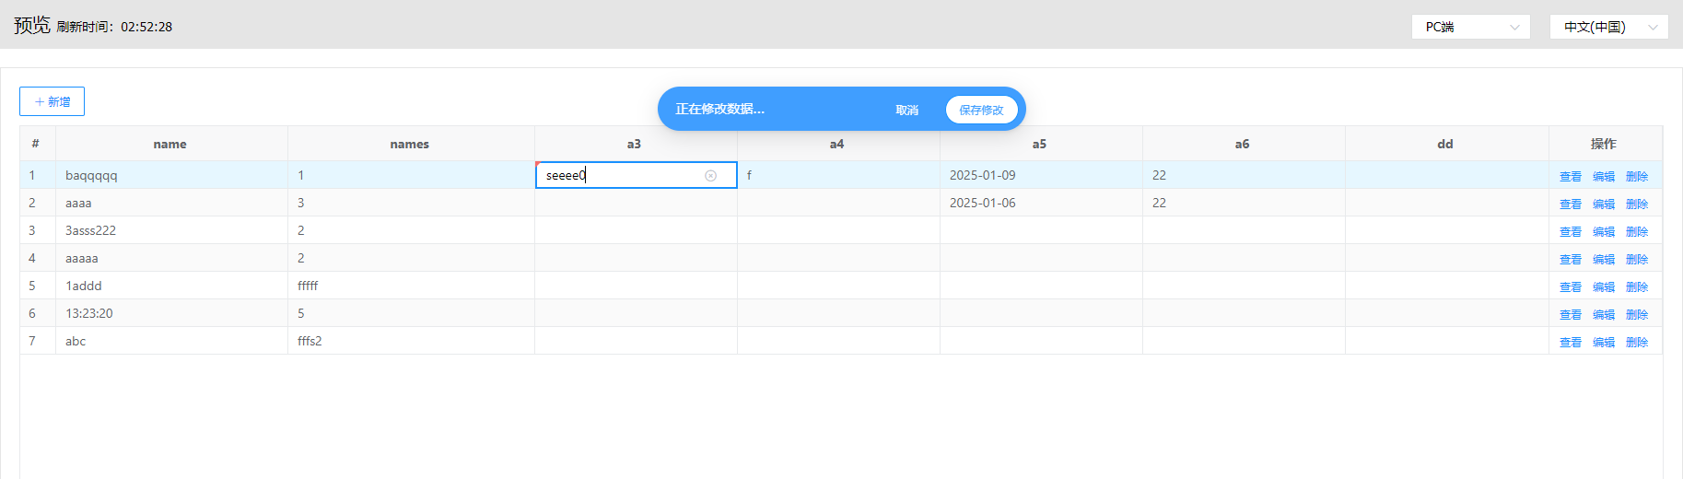Edit row 2 with 编辑 link
Viewport: 1683px width, 479px height.
point(1603,204)
